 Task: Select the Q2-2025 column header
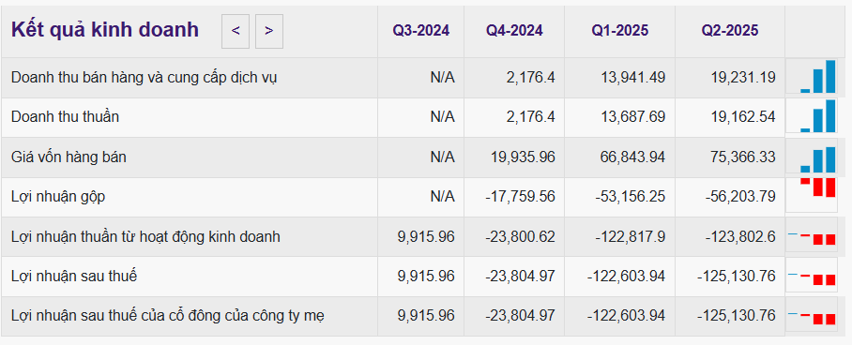pos(730,31)
